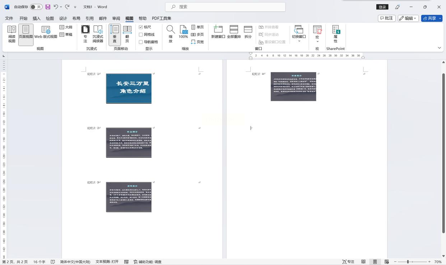Select slide 4 thumbnail image
Image resolution: width=446 pixels, height=265 pixels.
293,87
